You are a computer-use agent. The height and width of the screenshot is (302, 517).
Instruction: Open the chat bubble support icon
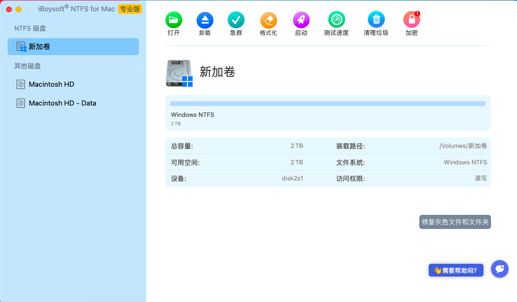pos(500,269)
